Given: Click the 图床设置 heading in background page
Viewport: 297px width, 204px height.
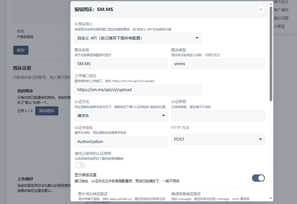Looking at the screenshot, I should (x=22, y=68).
